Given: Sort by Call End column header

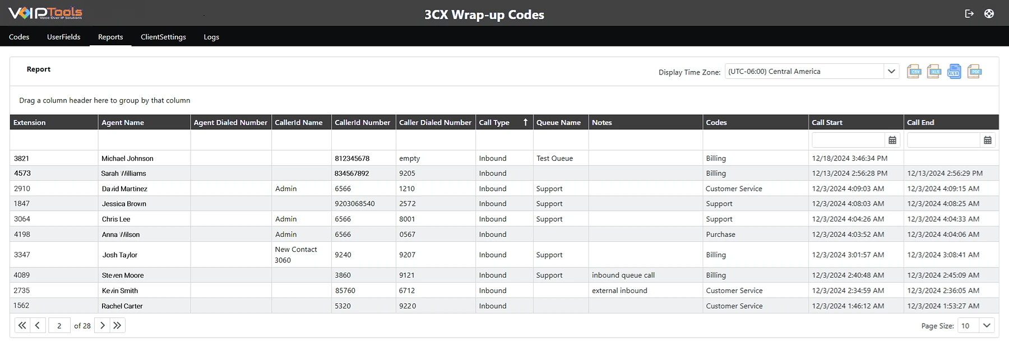Looking at the screenshot, I should [951, 122].
